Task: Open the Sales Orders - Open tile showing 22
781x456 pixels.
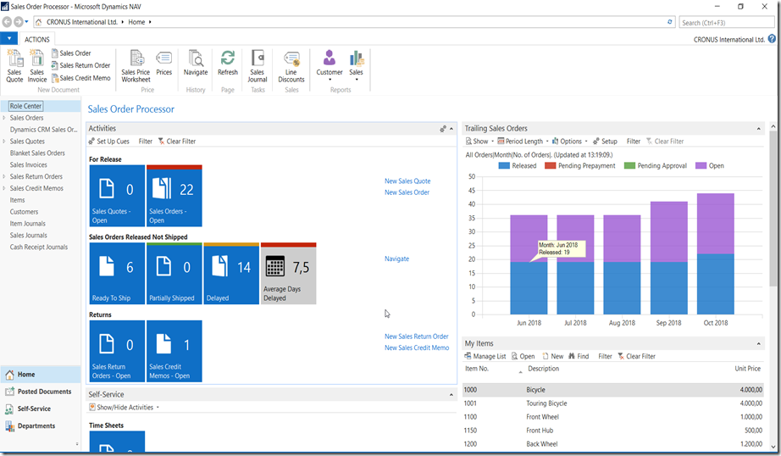Action: [174, 196]
